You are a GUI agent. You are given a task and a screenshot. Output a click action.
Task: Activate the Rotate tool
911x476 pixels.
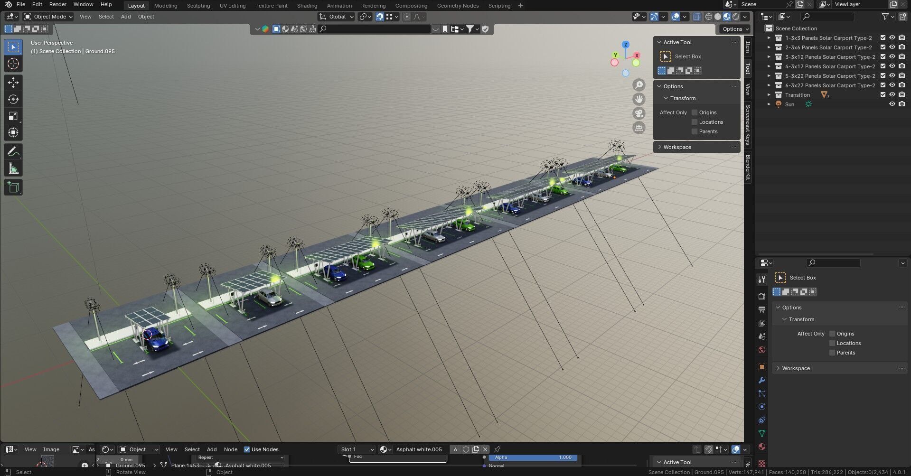click(x=13, y=99)
